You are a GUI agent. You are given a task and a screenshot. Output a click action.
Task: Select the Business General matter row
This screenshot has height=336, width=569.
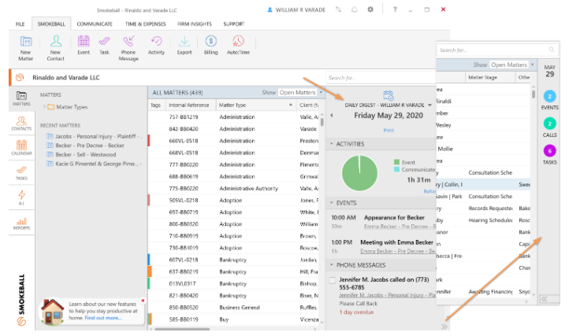tap(233, 308)
